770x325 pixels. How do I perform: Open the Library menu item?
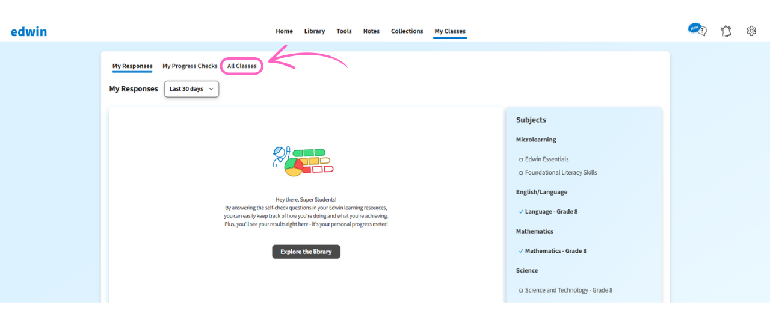pos(315,31)
